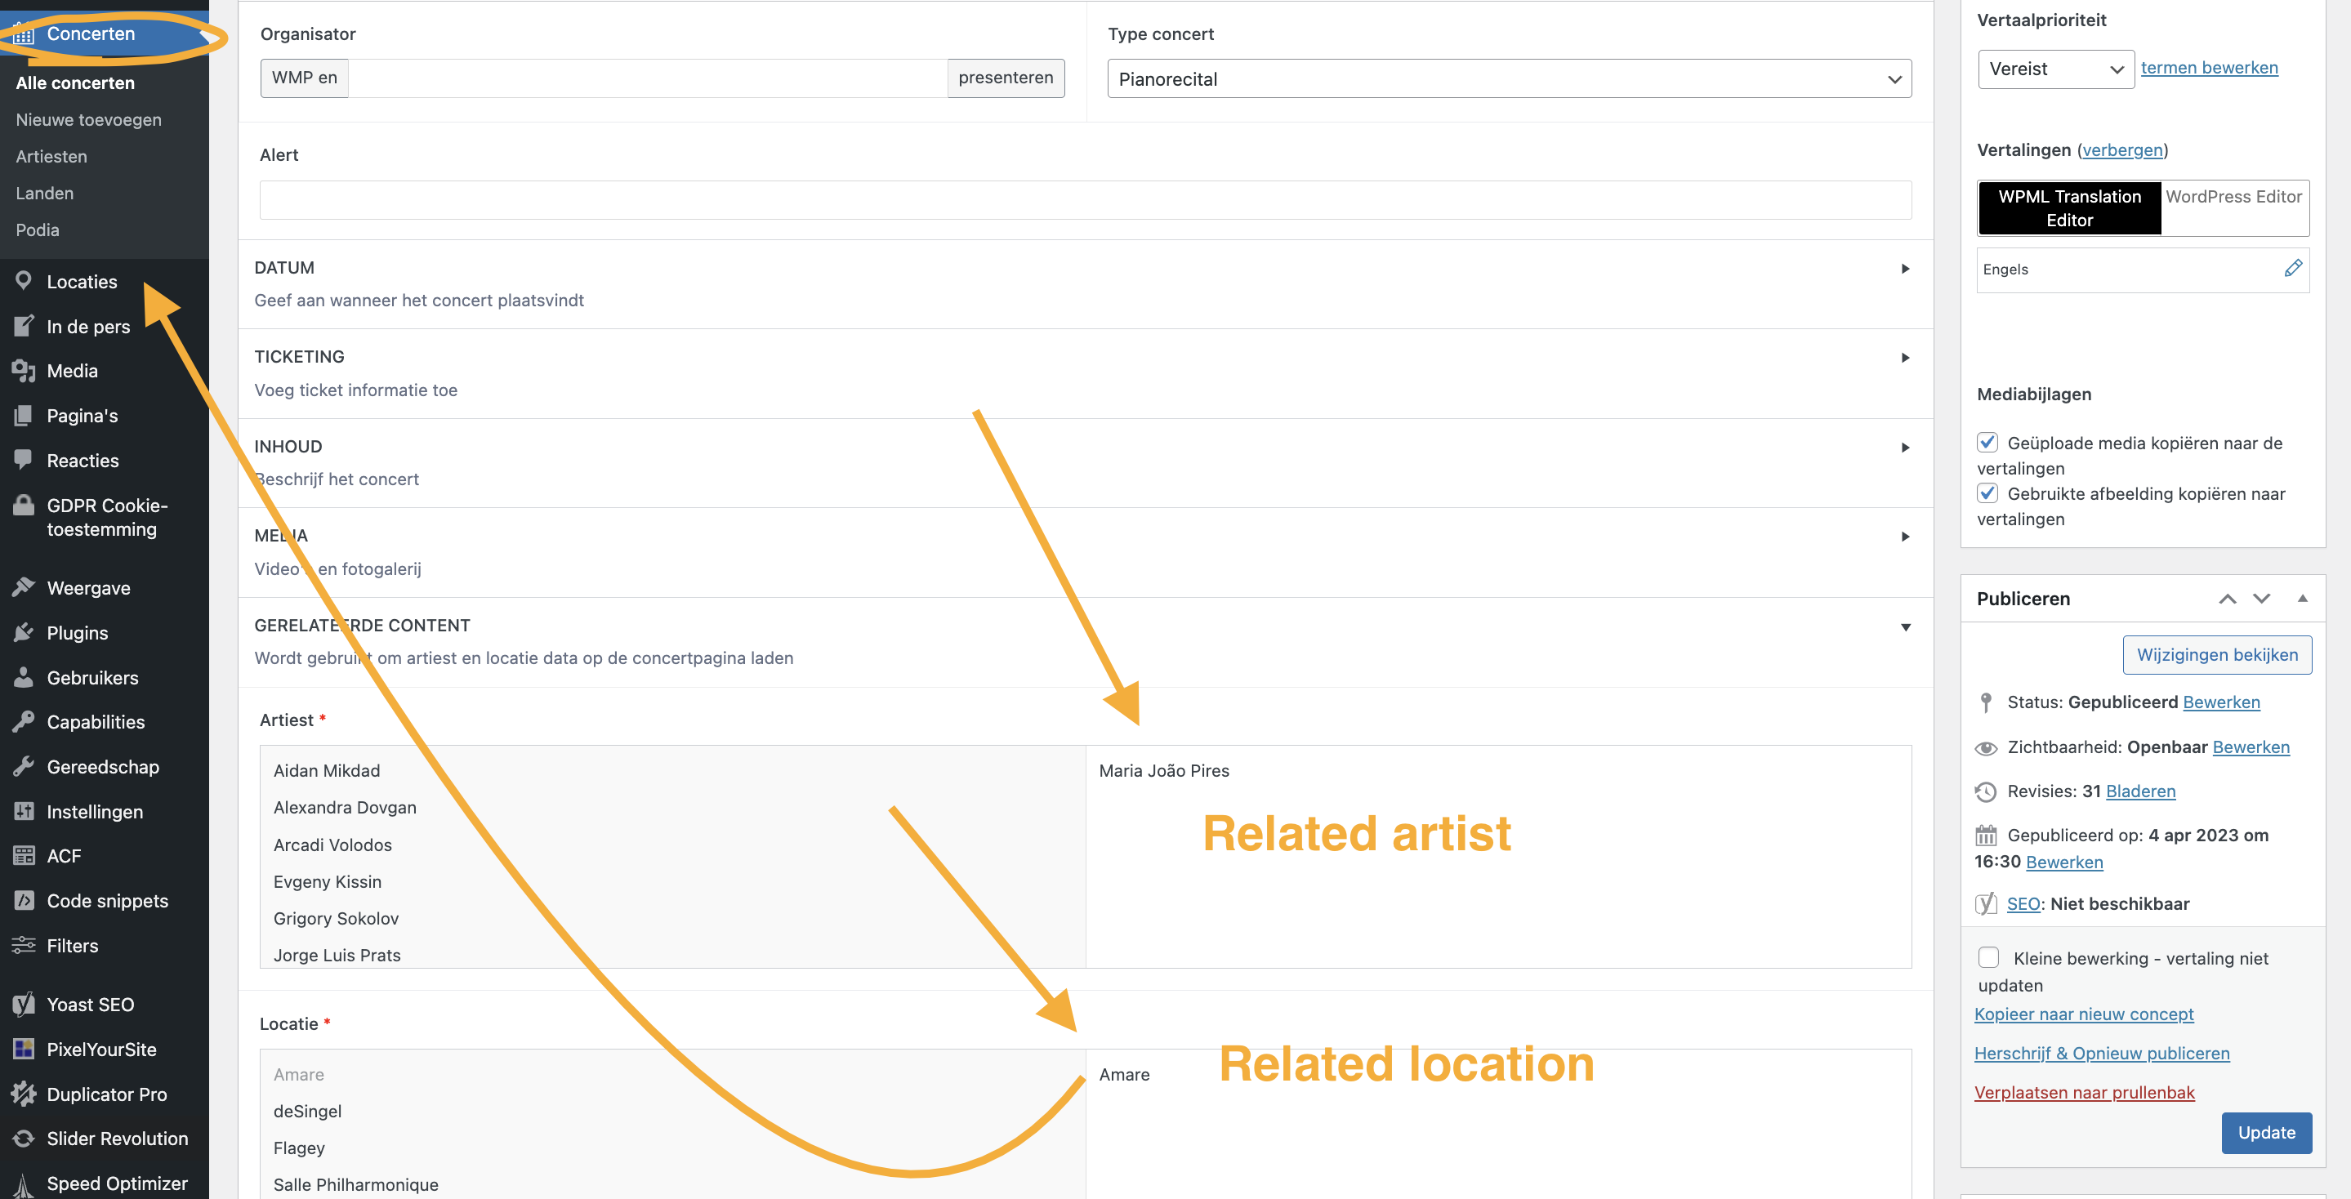The width and height of the screenshot is (2351, 1199).
Task: Click the ACF fields icon
Action: point(24,856)
